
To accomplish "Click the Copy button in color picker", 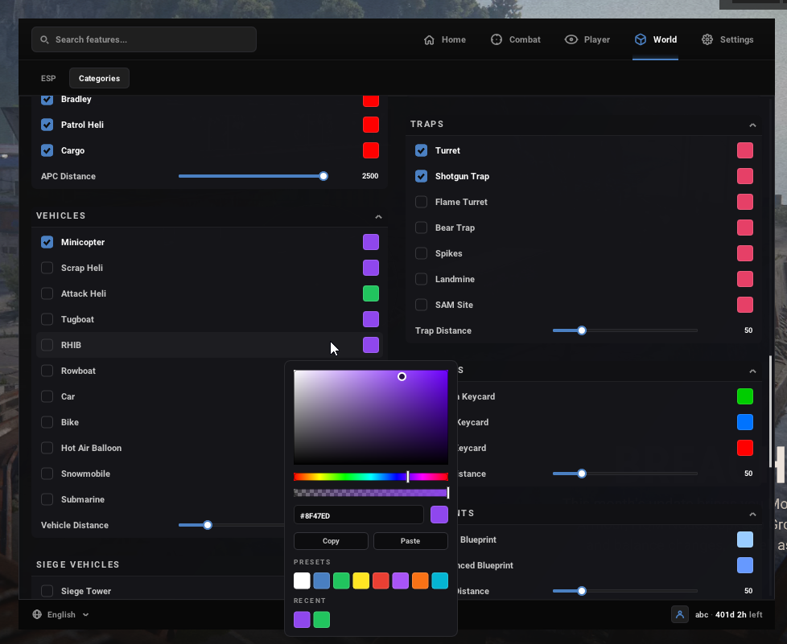I will 331,540.
